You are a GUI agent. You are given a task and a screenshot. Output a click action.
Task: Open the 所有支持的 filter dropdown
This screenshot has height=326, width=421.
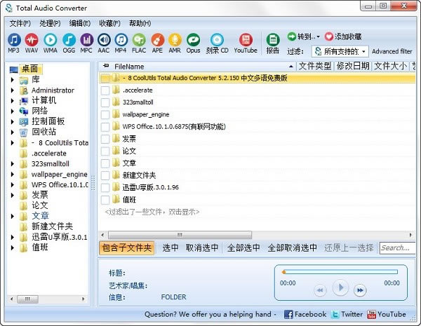(x=345, y=51)
